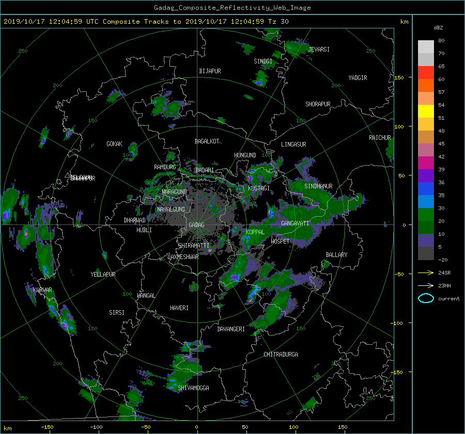Click the HAVERI city label
The image size is (465, 434).
(179, 309)
